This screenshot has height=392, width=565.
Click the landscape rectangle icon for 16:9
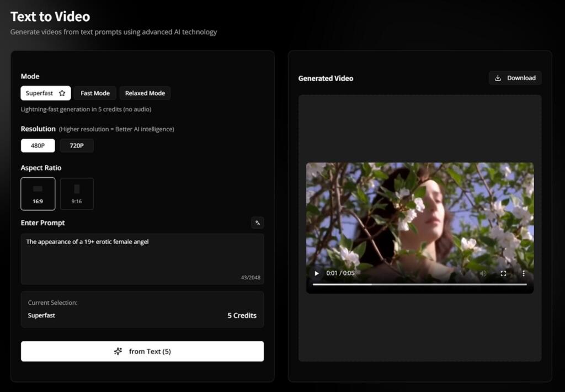38,189
